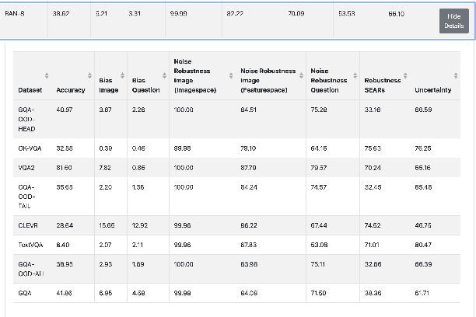Click the Uncertainty column header
The image size is (476, 317).
432,90
